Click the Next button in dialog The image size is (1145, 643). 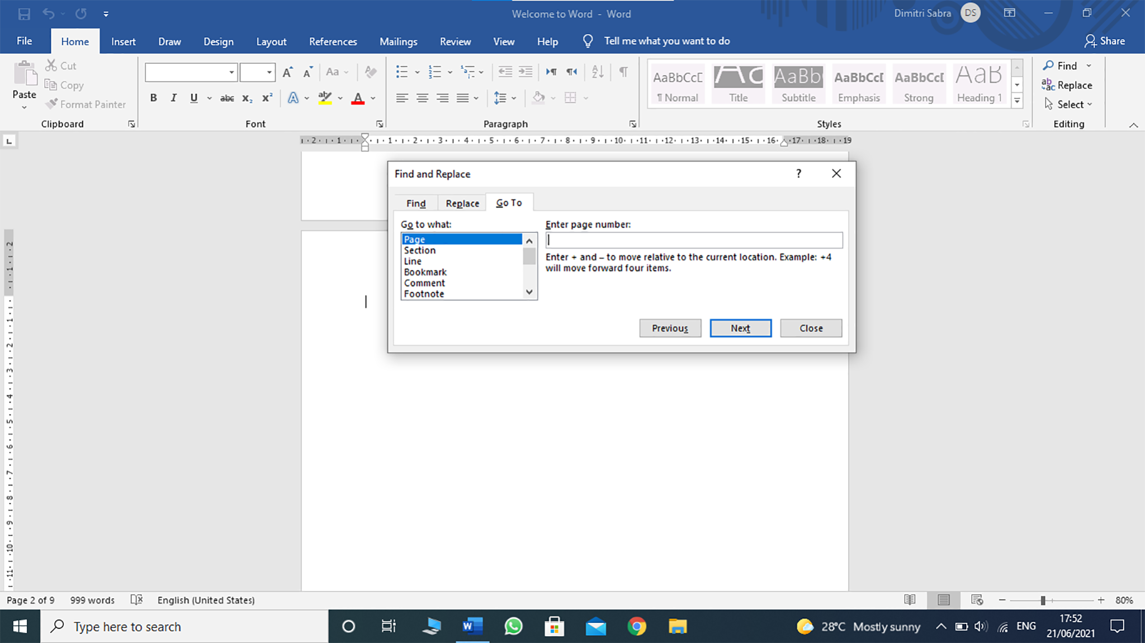point(740,328)
